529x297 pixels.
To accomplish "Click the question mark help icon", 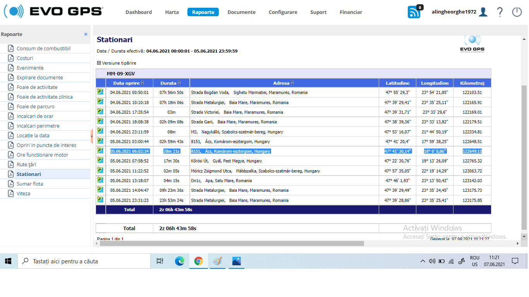I will 500,12.
